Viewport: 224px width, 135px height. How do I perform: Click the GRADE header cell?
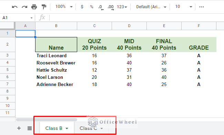point(199,45)
